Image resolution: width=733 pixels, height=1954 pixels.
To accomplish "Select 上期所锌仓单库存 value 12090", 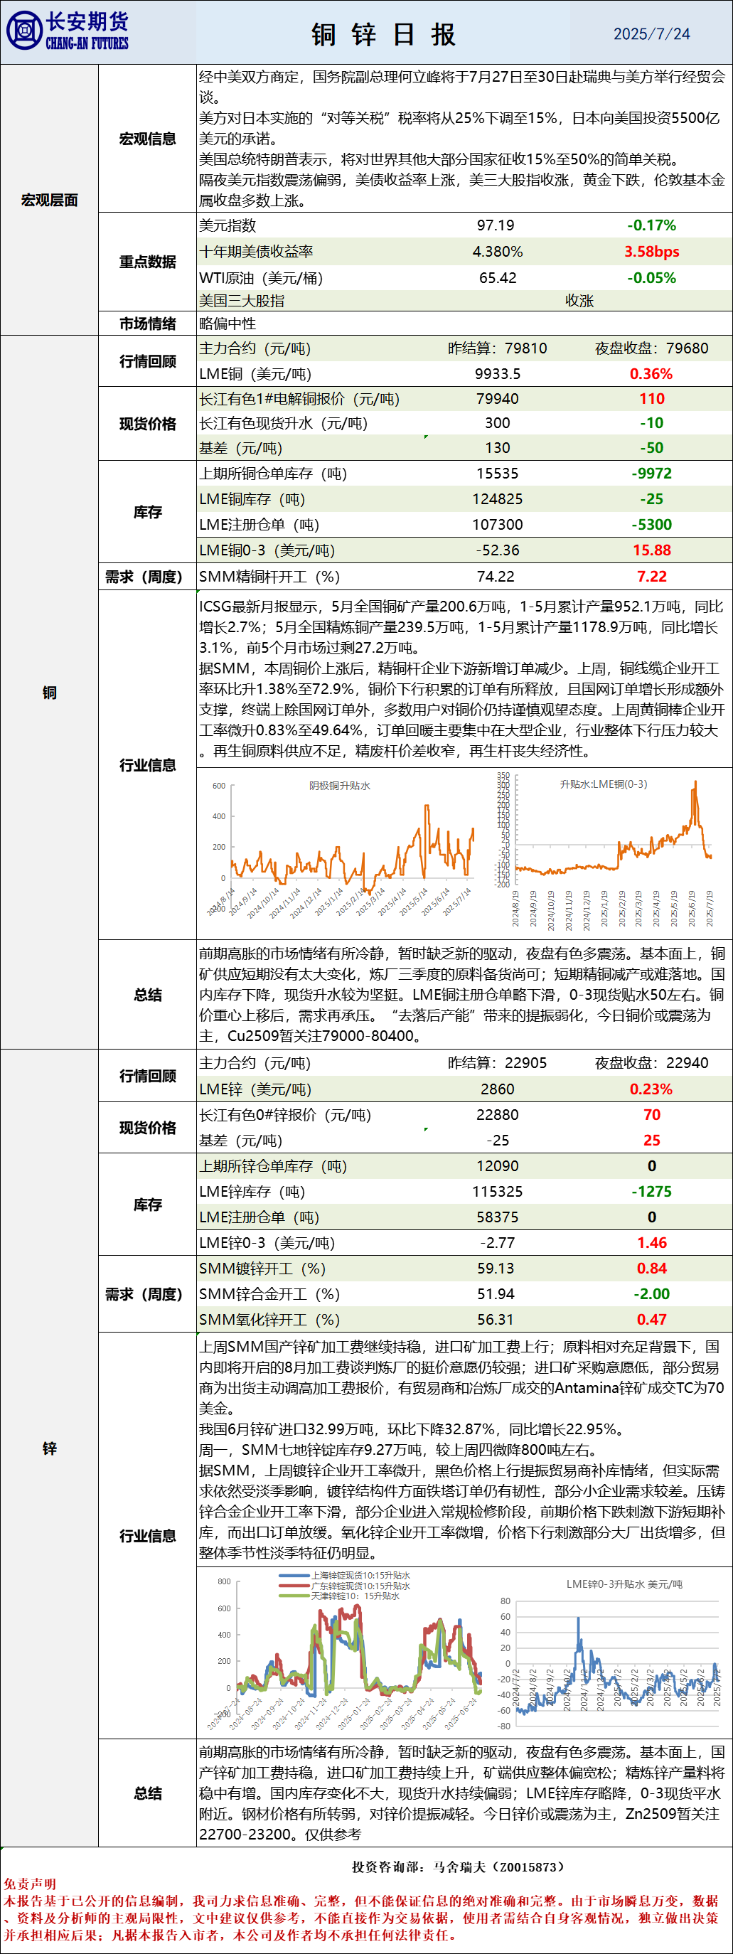I will pyautogui.click(x=498, y=1166).
